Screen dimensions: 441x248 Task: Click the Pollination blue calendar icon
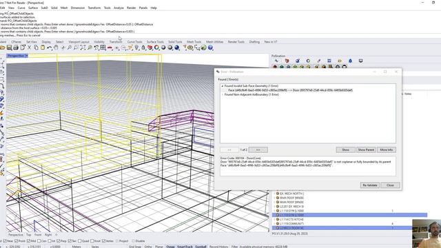click(x=329, y=61)
